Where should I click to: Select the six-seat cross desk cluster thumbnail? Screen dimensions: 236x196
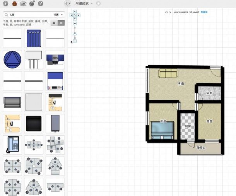34,145
